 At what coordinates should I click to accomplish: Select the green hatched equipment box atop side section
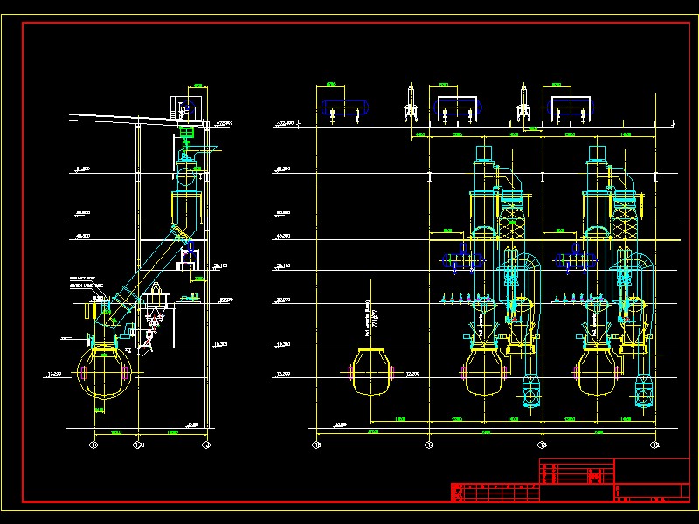(186, 133)
